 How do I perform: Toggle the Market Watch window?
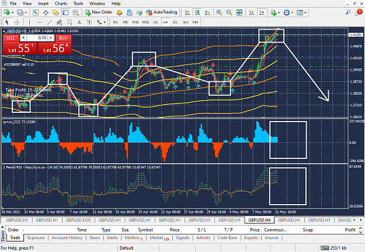(x=36, y=12)
